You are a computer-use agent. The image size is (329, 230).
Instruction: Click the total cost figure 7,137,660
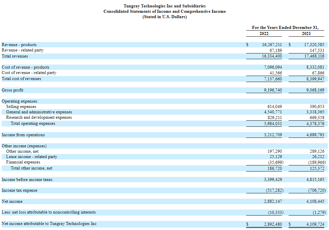[x=273, y=79]
